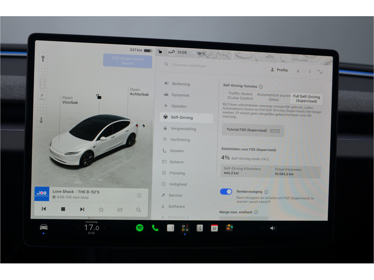Tap the notification bell icon
The height and width of the screenshot is (280, 374).
point(298,71)
